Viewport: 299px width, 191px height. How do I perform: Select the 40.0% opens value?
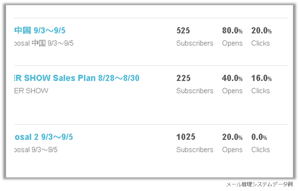click(x=232, y=78)
